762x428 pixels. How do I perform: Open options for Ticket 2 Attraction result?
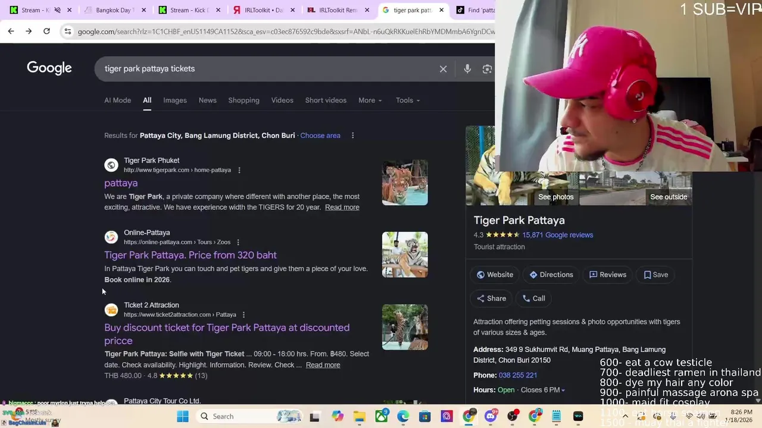(243, 314)
